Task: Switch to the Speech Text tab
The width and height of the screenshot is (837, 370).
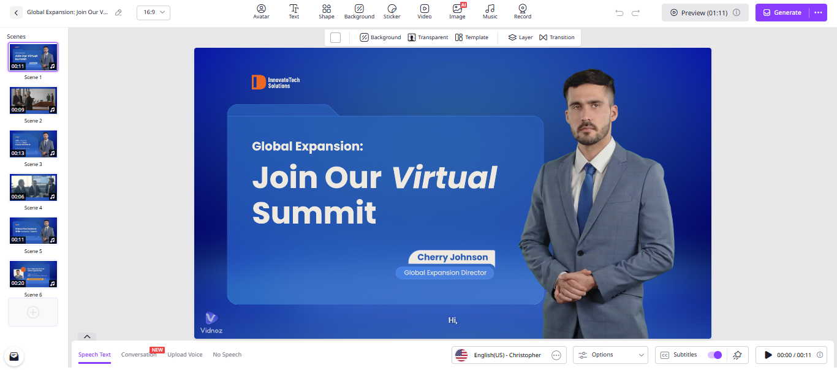Action: pos(94,355)
